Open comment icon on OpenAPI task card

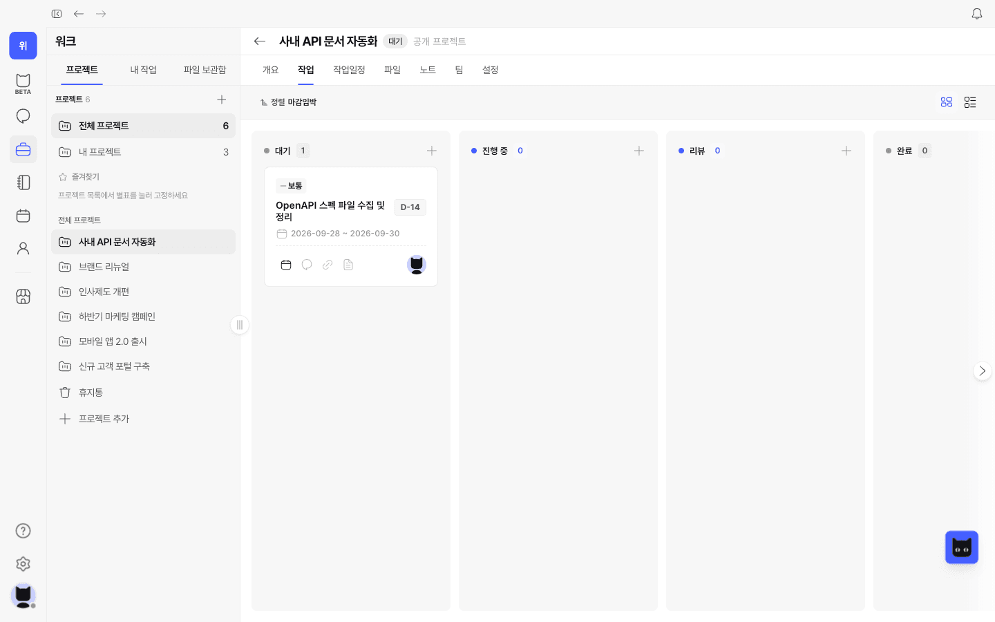[x=307, y=265]
